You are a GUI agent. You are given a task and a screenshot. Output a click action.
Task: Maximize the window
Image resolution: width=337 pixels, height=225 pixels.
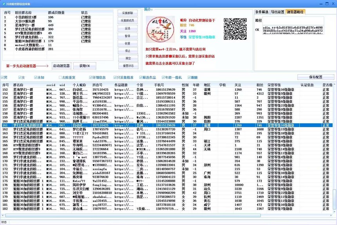(x=327, y=4)
